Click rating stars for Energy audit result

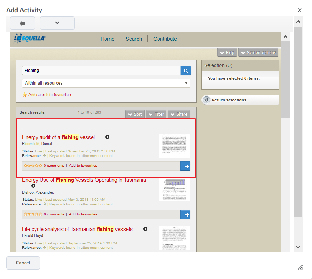point(33,166)
